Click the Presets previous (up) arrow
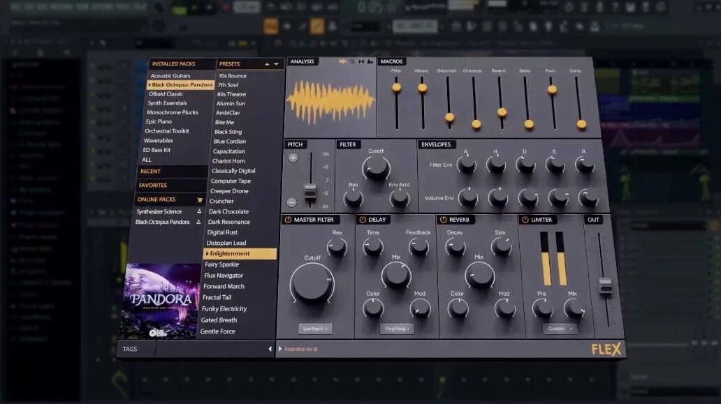Image resolution: width=721 pixels, height=404 pixels. click(267, 64)
